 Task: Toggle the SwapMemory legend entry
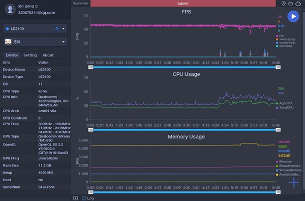(x=288, y=166)
